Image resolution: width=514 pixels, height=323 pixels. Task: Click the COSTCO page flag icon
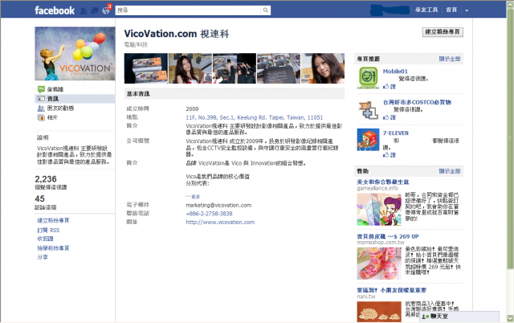(368, 109)
